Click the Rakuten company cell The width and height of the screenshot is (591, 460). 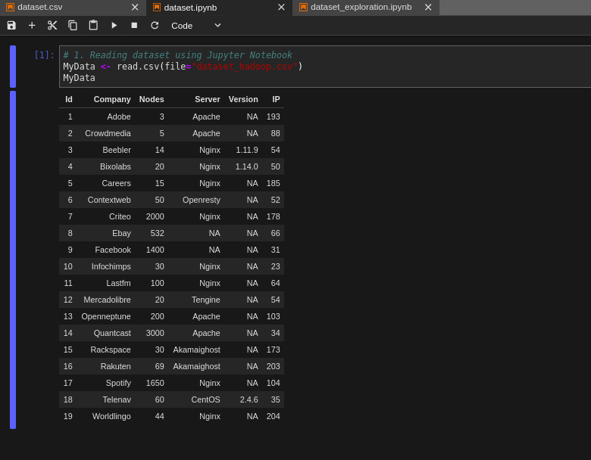115,366
